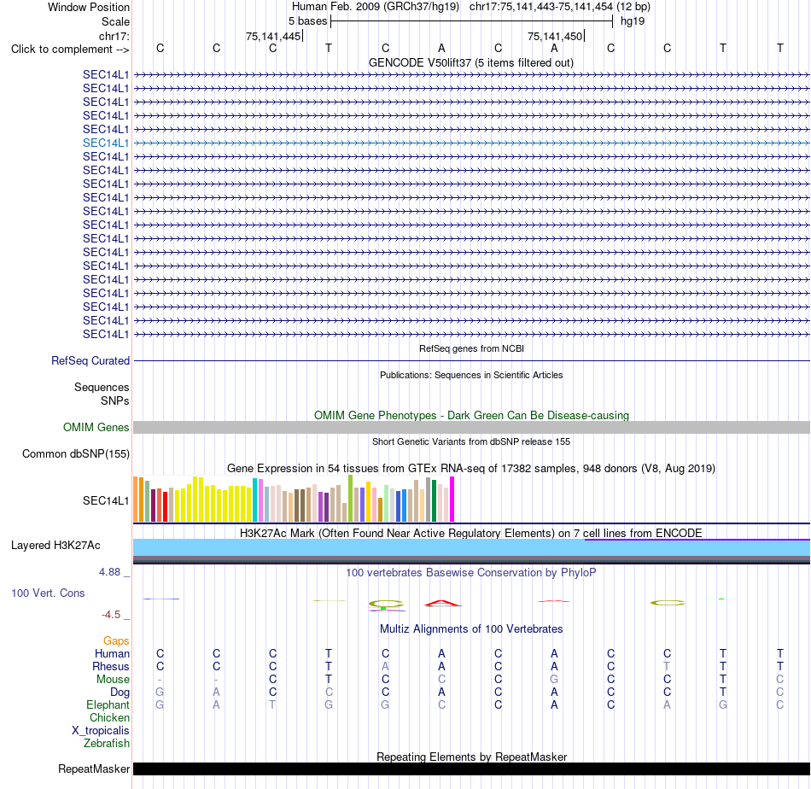Select the highlighted light-blue SEC14L1 transcript label
The width and height of the screenshot is (811, 789).
pos(106,143)
